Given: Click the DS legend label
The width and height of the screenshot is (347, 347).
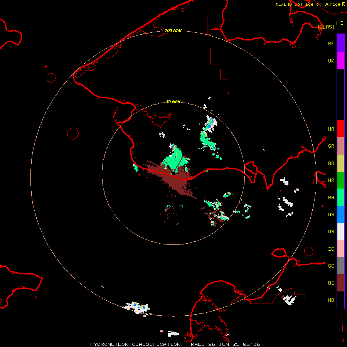Looking at the screenshot, I should (331, 231).
